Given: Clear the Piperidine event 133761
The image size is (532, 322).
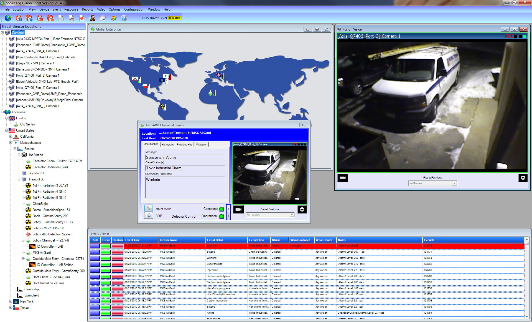Looking at the screenshot, I should tap(106, 270).
